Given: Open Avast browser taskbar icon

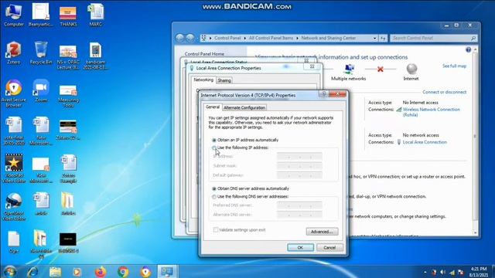Looking at the screenshot, I should tap(145, 271).
